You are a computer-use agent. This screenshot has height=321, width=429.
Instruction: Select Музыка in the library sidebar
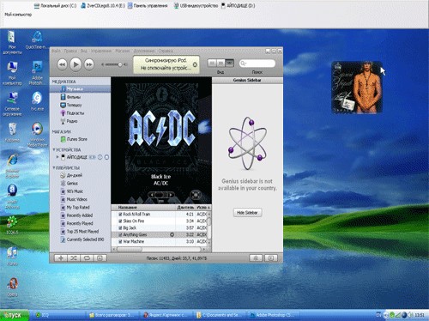coord(80,89)
